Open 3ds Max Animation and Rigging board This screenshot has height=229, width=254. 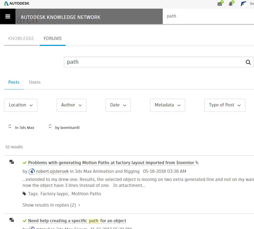coord(107,171)
